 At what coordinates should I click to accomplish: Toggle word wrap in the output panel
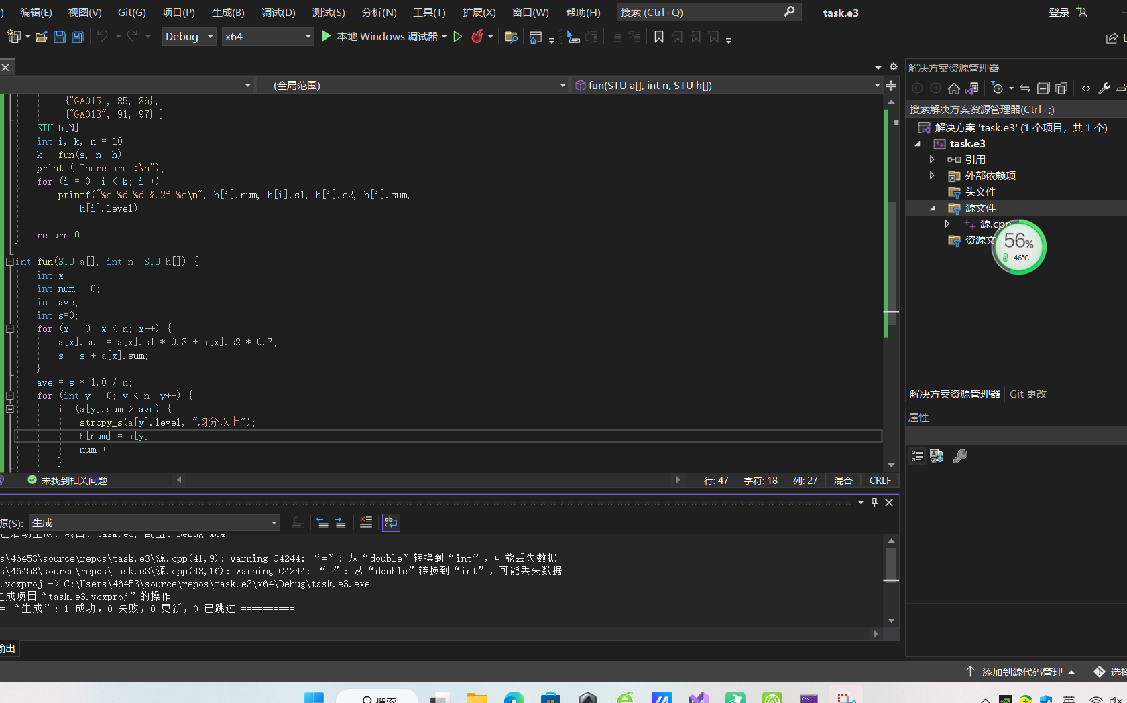391,522
